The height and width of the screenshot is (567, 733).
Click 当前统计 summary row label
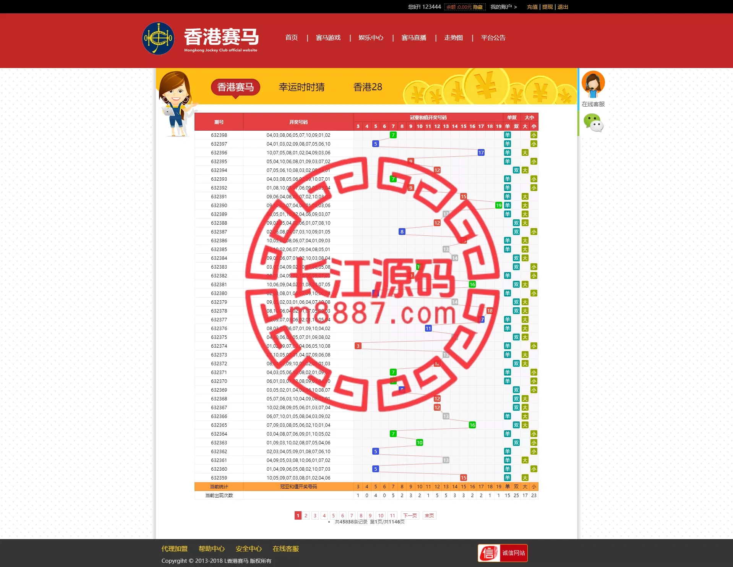pyautogui.click(x=219, y=486)
